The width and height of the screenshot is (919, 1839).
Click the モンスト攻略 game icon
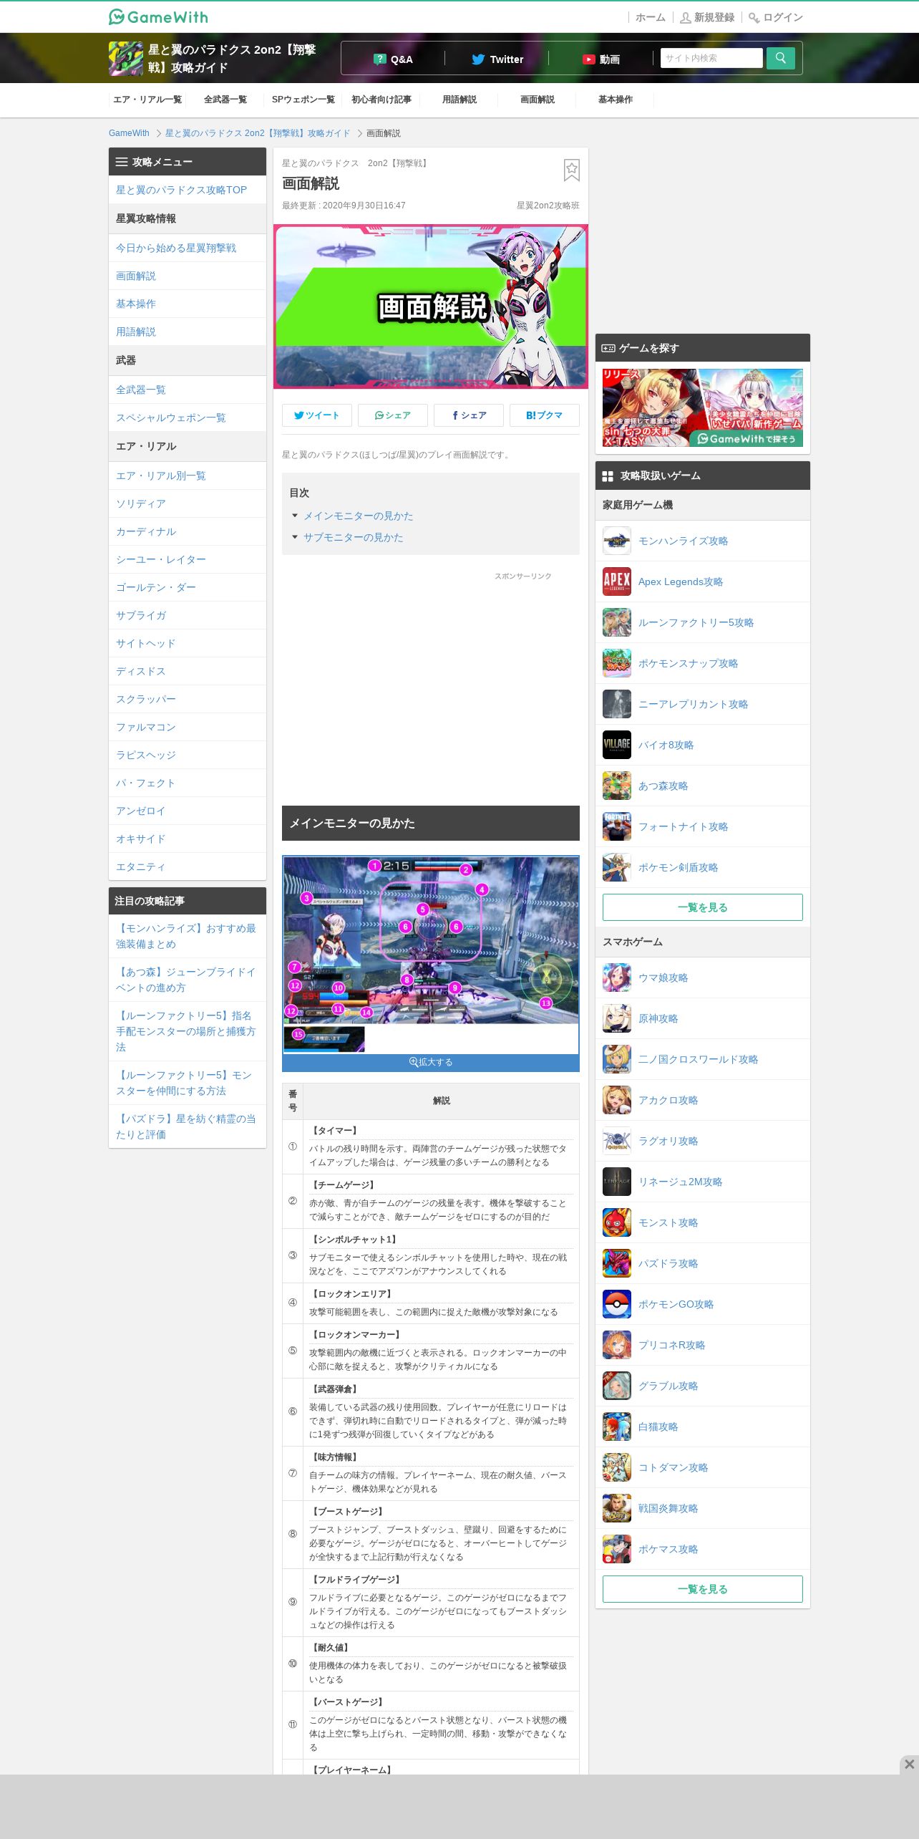(617, 1222)
